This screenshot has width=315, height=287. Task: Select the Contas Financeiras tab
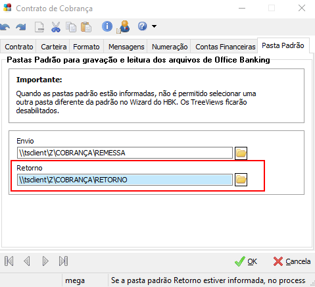[226, 47]
